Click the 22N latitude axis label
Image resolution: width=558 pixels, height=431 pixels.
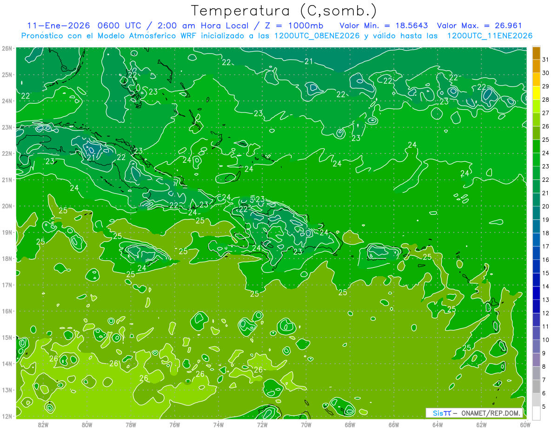point(7,153)
